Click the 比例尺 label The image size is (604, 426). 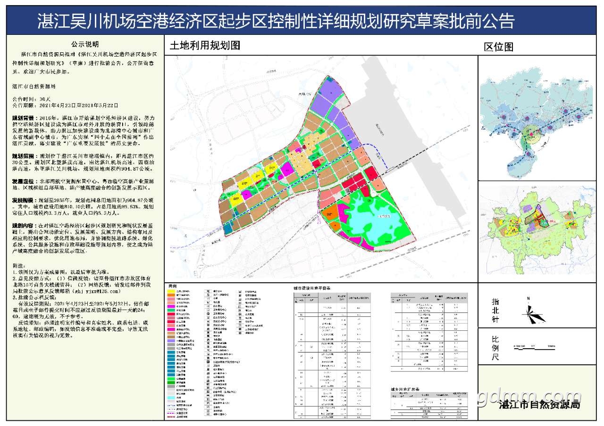[x=496, y=348]
